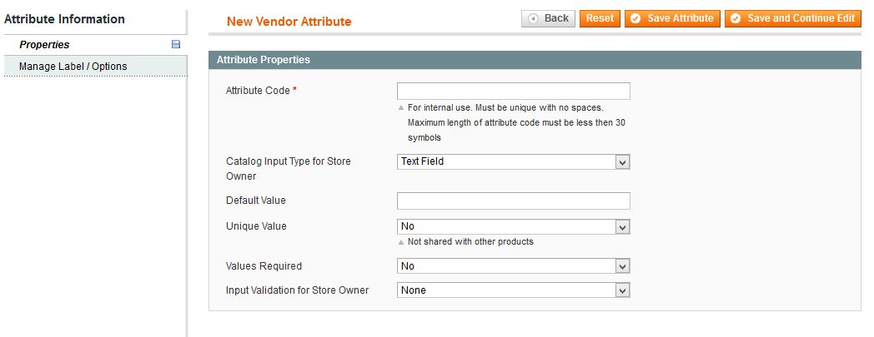Image resolution: width=874 pixels, height=337 pixels.
Task: Select the Properties tab
Action: tap(44, 45)
